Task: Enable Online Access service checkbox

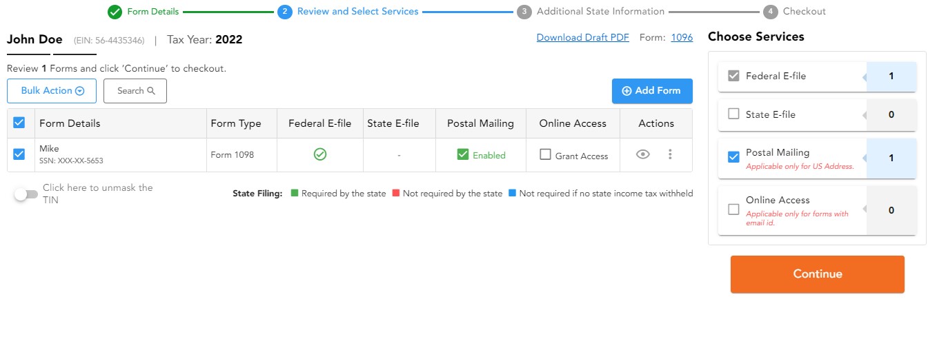Action: click(x=734, y=209)
